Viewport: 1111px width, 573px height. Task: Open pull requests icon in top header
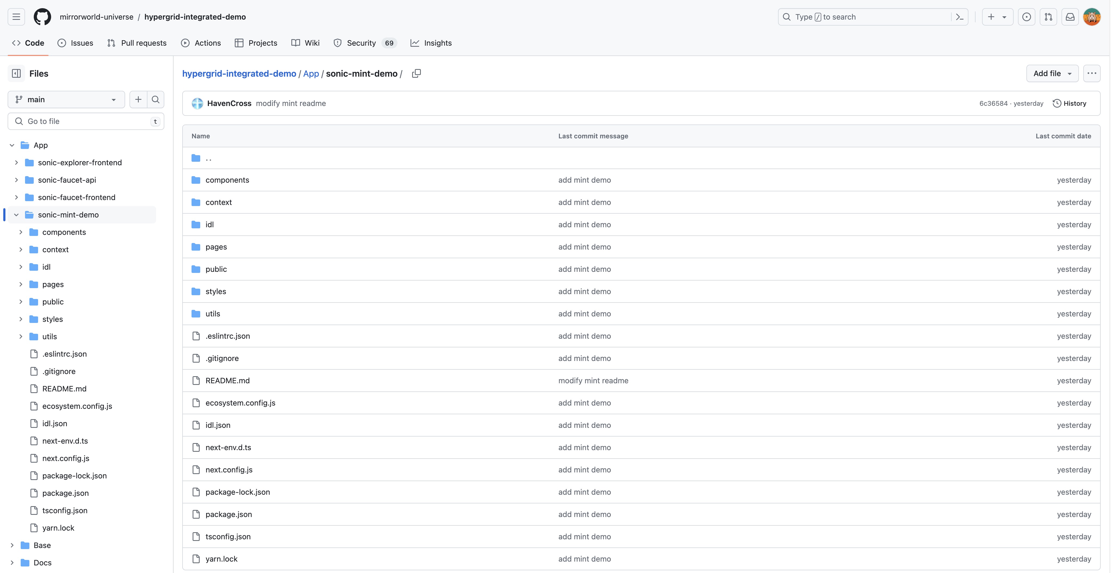pos(1048,17)
